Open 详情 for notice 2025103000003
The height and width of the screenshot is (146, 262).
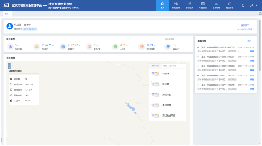tap(252, 51)
